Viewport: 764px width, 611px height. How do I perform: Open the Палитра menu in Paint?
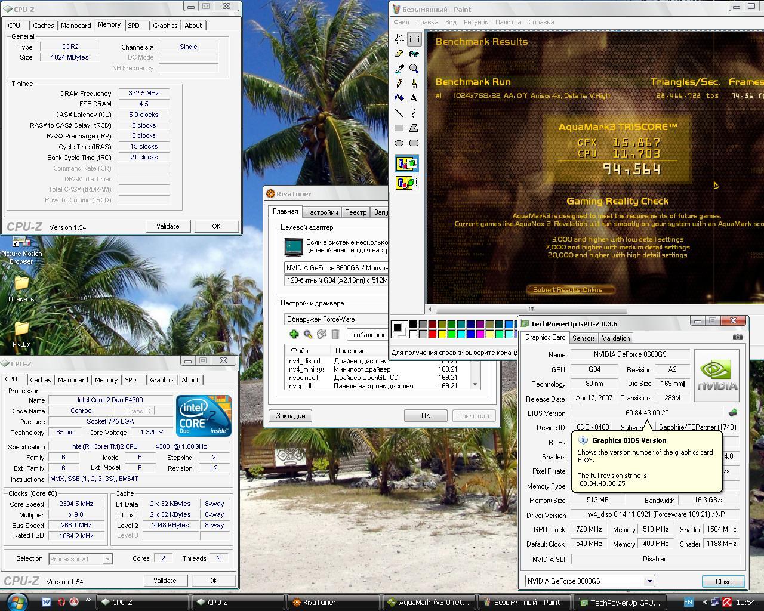pyautogui.click(x=508, y=22)
